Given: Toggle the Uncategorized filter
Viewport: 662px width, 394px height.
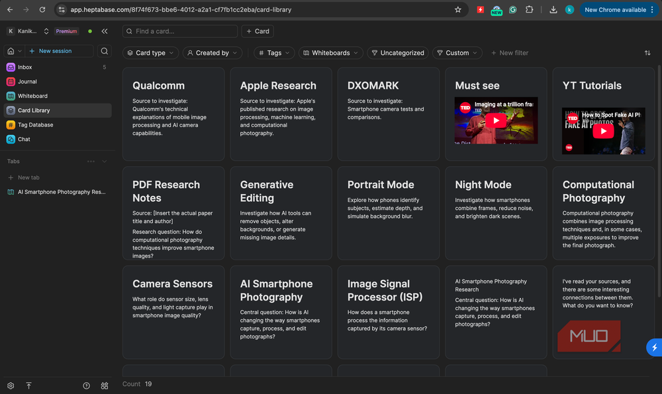Looking at the screenshot, I should (398, 53).
